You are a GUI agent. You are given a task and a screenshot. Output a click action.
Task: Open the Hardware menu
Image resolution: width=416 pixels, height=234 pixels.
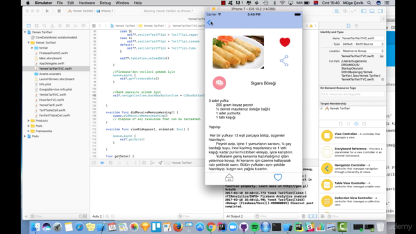[x=86, y=3]
